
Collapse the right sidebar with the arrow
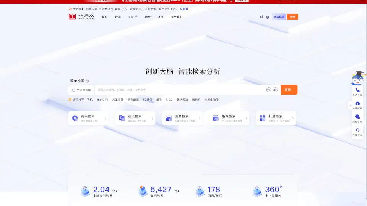(x=350, y=106)
